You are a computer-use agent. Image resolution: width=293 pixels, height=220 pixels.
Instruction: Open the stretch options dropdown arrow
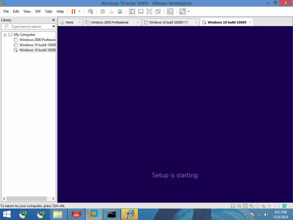pyautogui.click(x=189, y=11)
